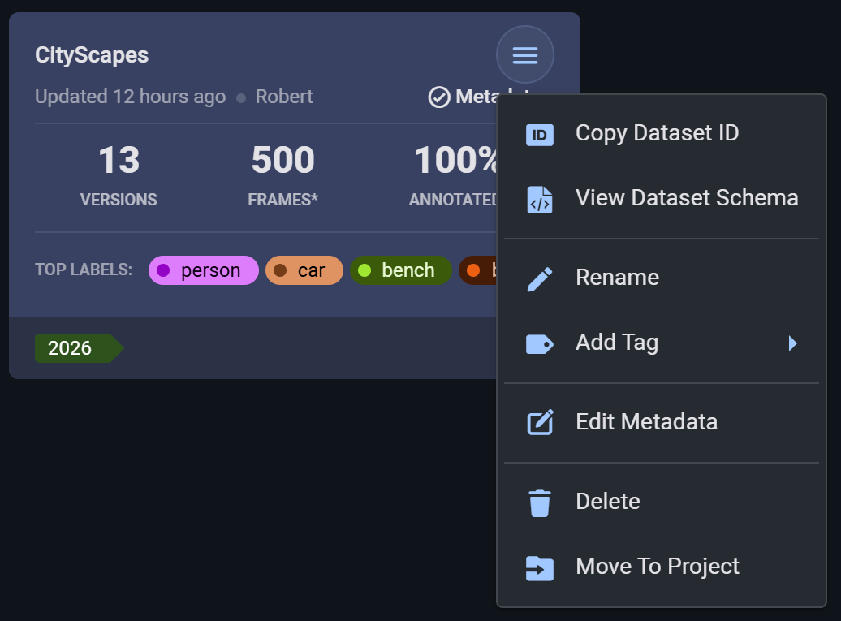Click the partially hidden orange-dot label chip

pyautogui.click(x=478, y=270)
